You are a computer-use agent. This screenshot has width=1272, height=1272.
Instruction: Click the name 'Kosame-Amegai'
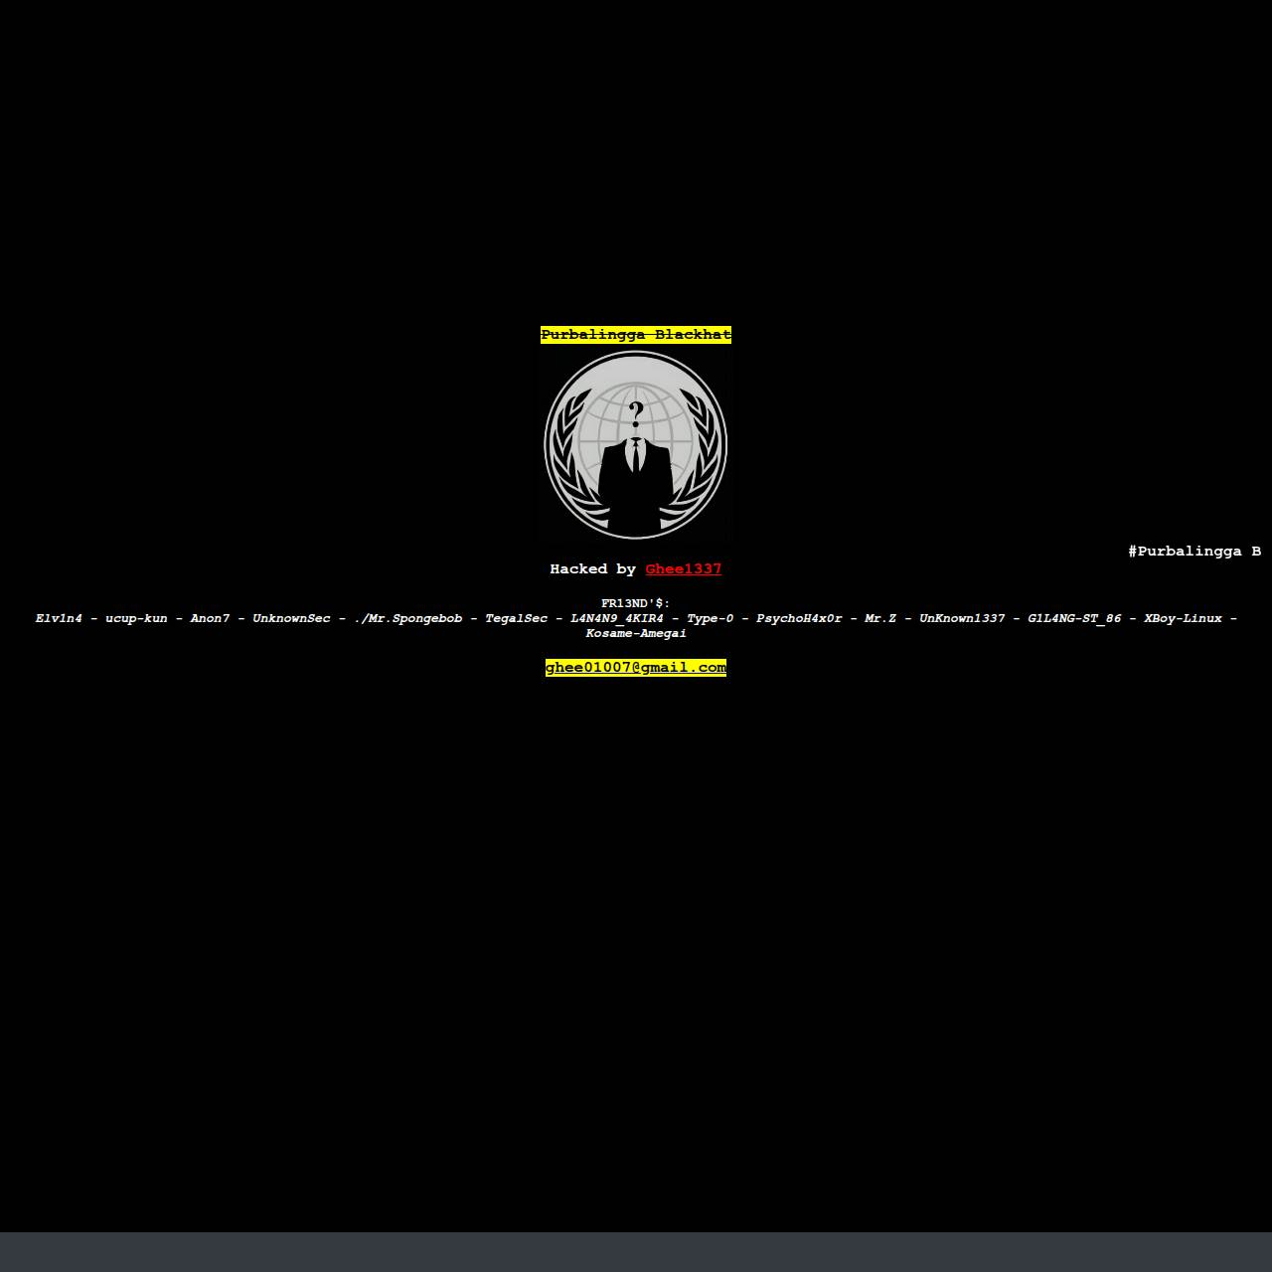[636, 633]
